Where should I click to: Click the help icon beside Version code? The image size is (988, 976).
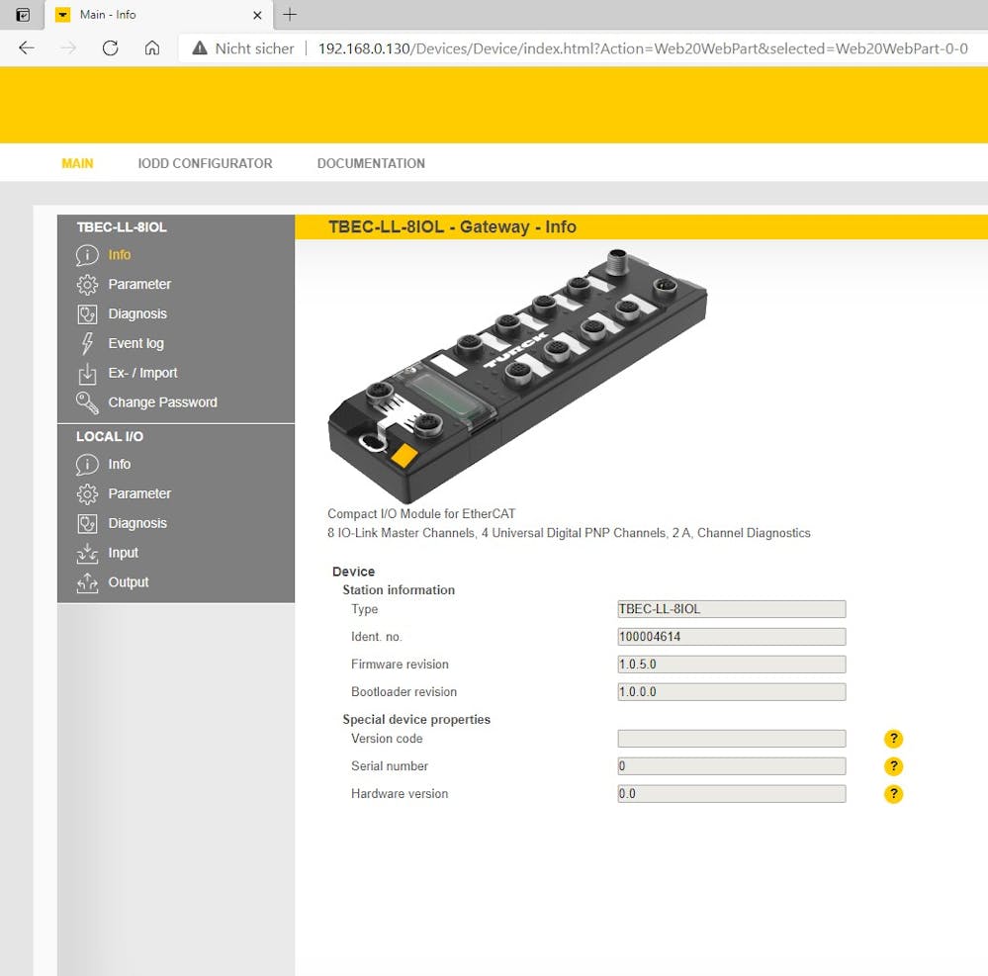click(893, 739)
